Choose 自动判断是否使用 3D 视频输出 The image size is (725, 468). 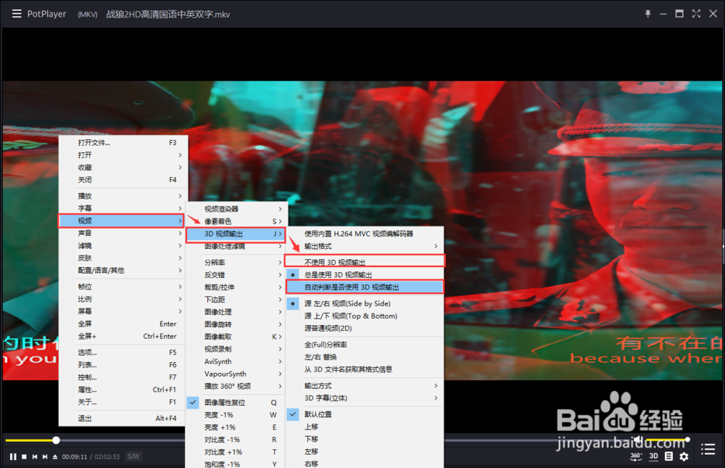point(365,287)
